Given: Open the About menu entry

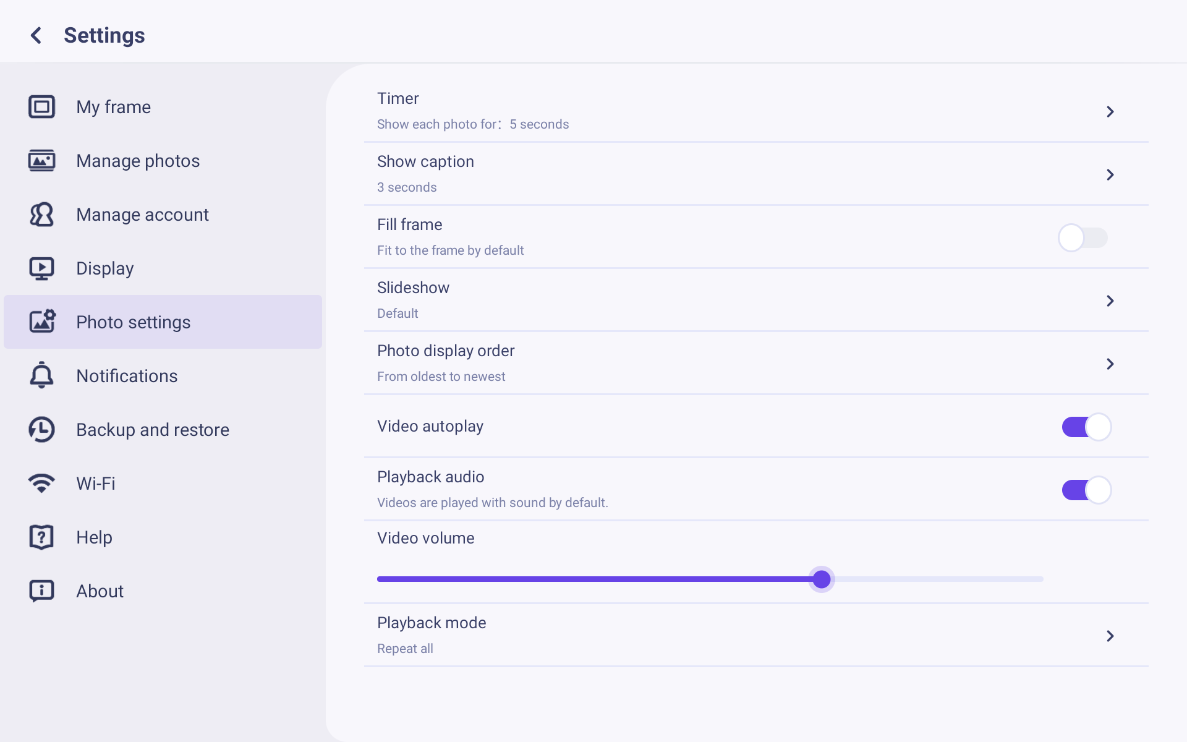Looking at the screenshot, I should (163, 591).
